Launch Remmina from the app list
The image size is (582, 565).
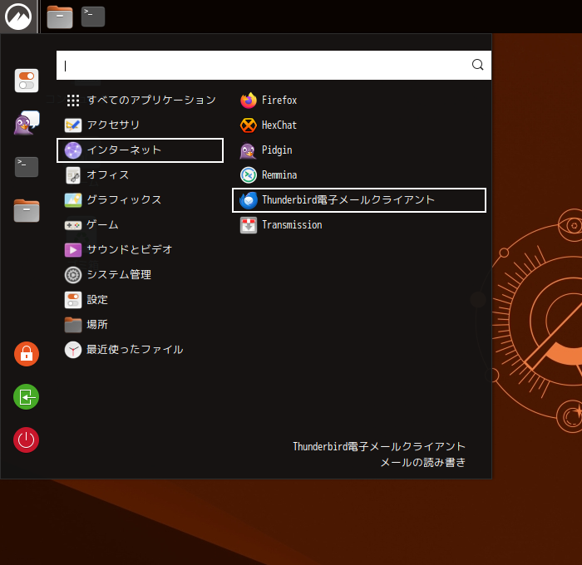click(x=359, y=175)
